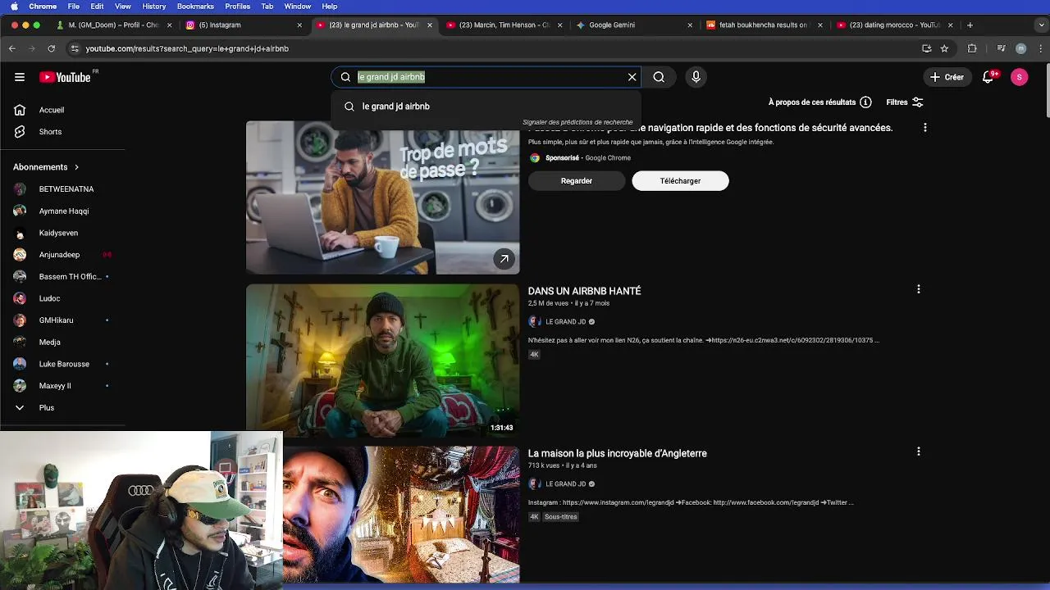Open the Aymane Haqqi channel
The height and width of the screenshot is (590, 1050).
62,211
